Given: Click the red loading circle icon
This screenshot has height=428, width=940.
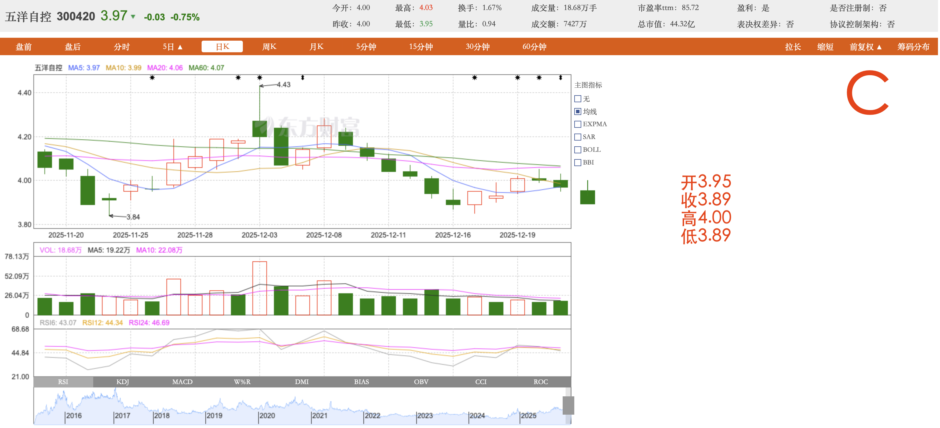Looking at the screenshot, I should (868, 93).
